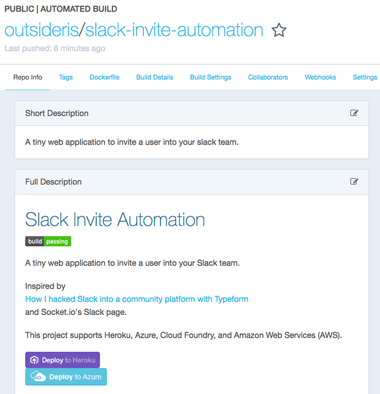
Task: Click the Short Description heading text
Action: tap(57, 113)
